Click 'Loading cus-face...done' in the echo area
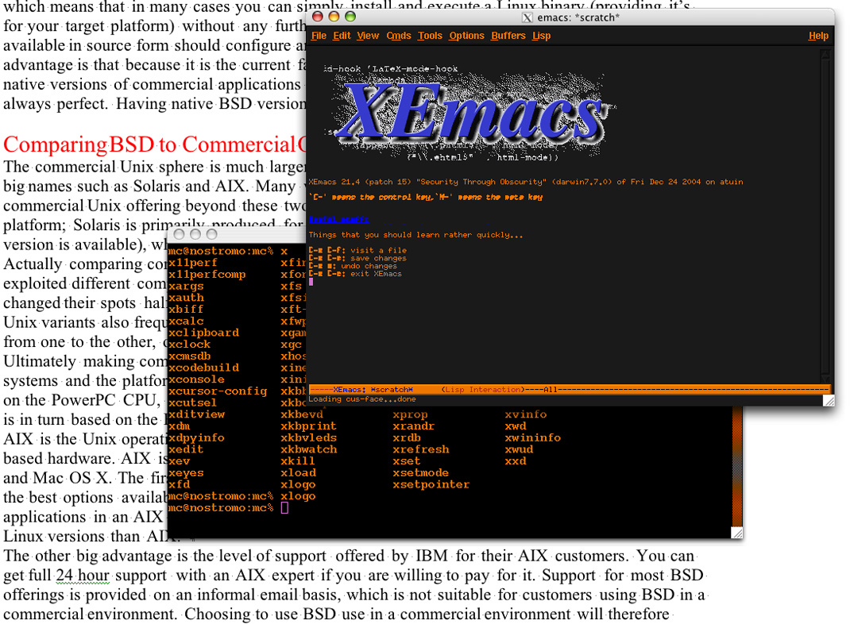This screenshot has height=624, width=854. 362,399
